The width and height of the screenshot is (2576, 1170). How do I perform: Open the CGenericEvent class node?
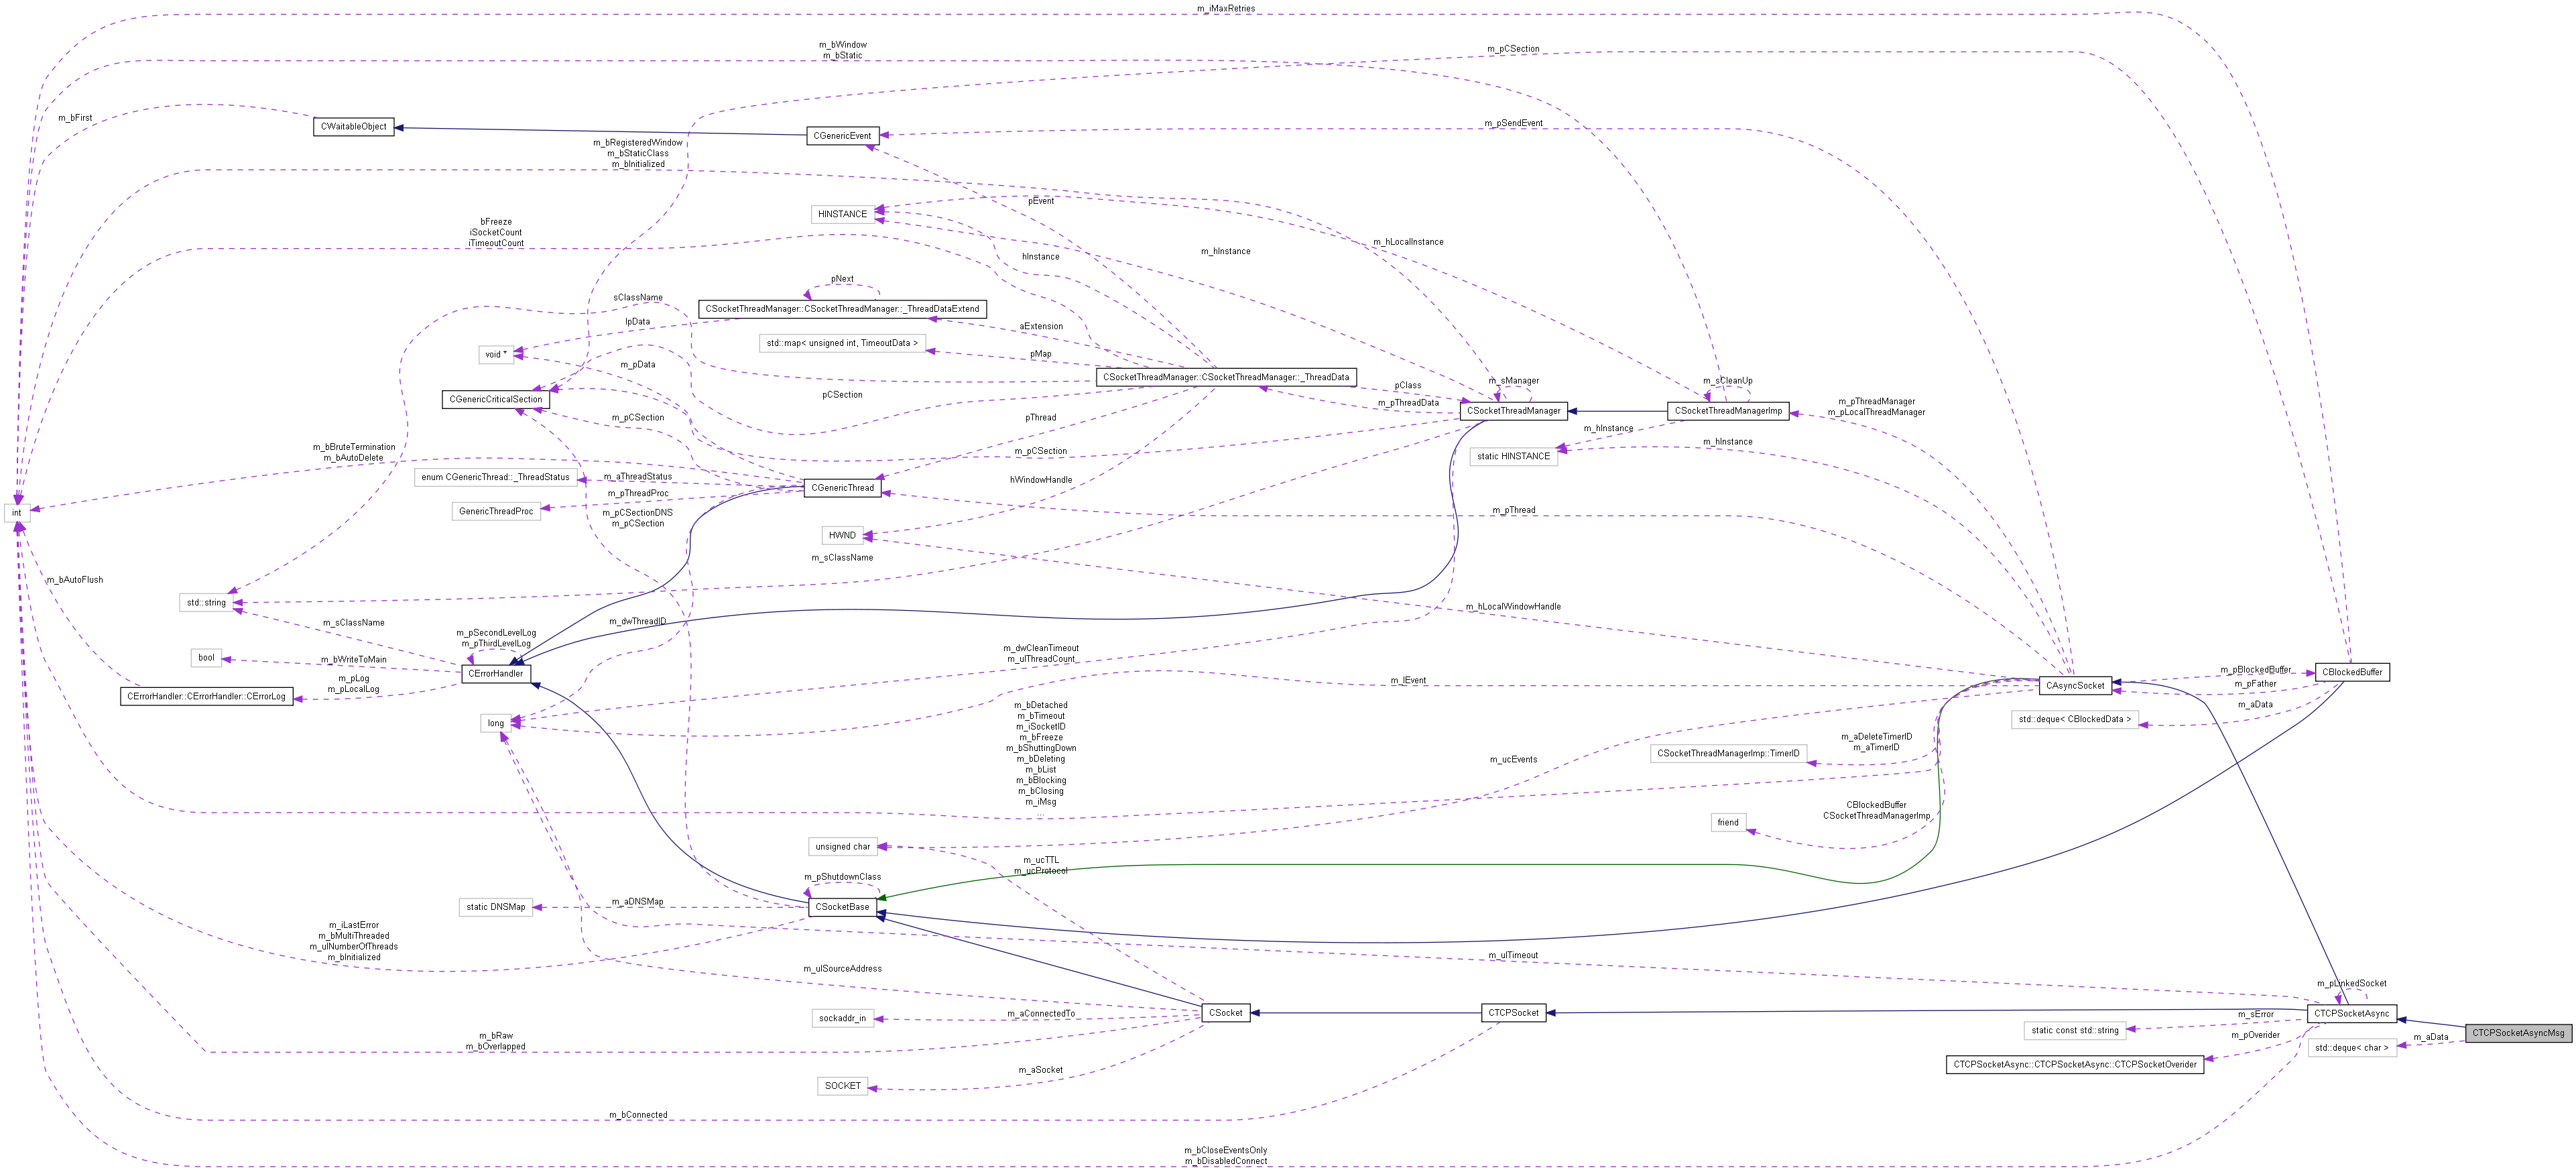pos(842,136)
